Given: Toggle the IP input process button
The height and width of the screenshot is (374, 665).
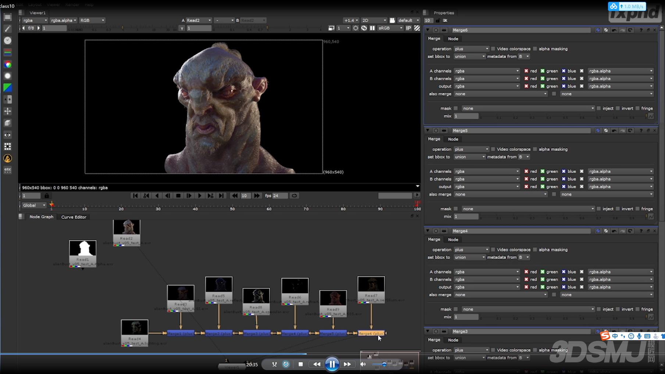Looking at the screenshot, I should (408, 28).
